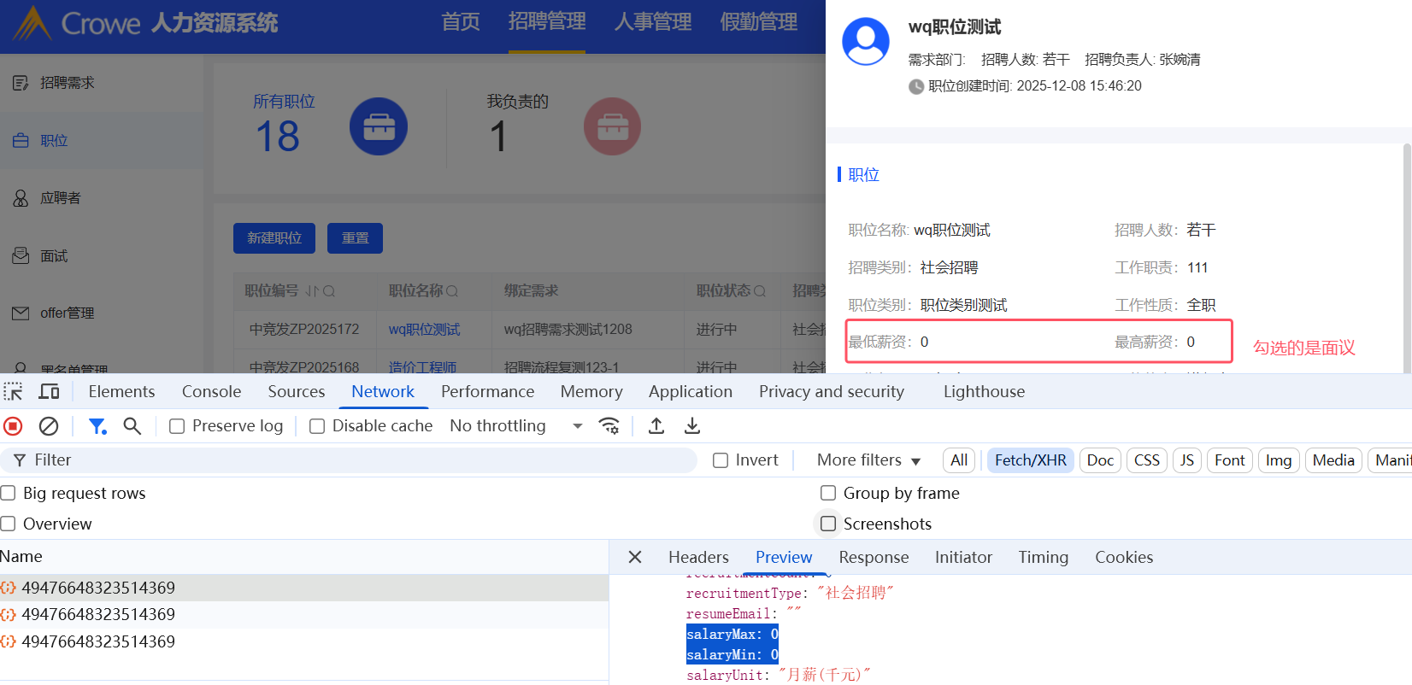Filter requests by Doc type
This screenshot has height=685, width=1412.
pos(1100,460)
